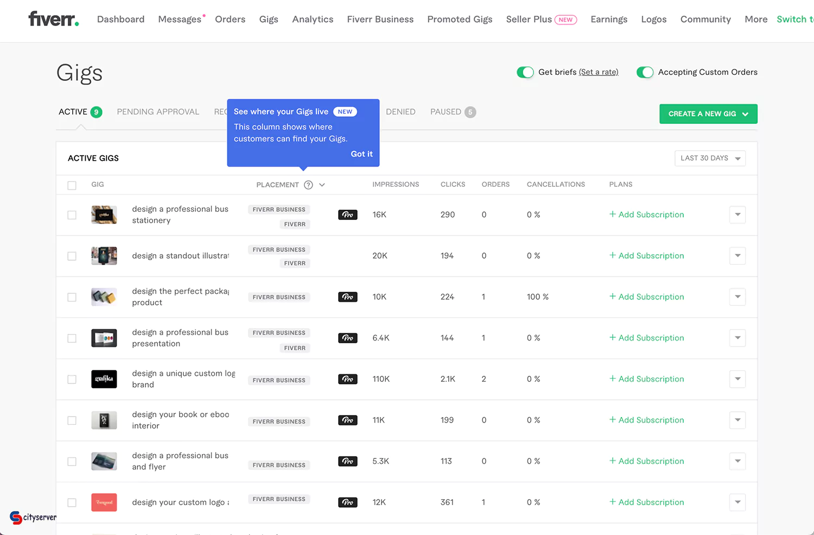Open the Set a rate link
Screen dimensions: 814x535
pyautogui.click(x=598, y=72)
